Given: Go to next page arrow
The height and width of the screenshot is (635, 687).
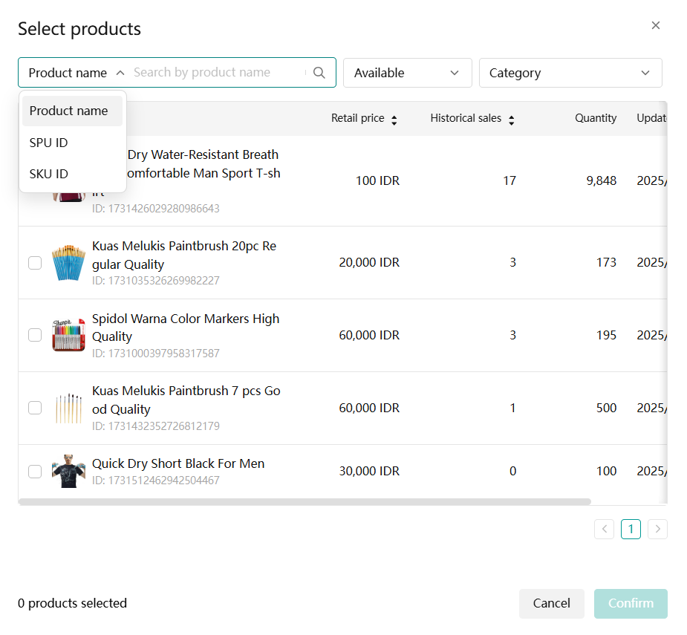Looking at the screenshot, I should click(657, 529).
